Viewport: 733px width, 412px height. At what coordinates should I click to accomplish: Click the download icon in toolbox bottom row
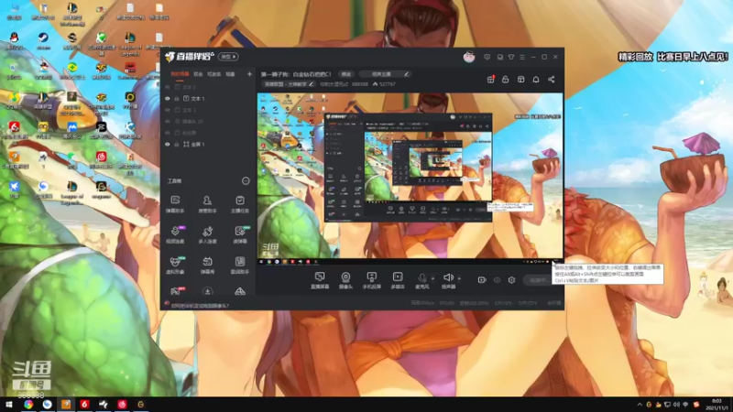tap(208, 291)
